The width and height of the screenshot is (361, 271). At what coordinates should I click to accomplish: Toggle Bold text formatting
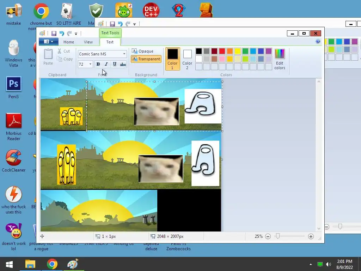click(x=98, y=64)
